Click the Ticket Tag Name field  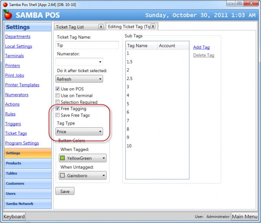[x=87, y=45]
